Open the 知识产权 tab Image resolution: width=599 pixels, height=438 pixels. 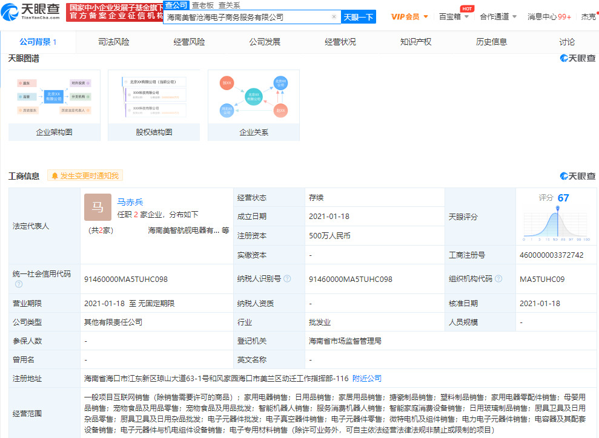[415, 42]
